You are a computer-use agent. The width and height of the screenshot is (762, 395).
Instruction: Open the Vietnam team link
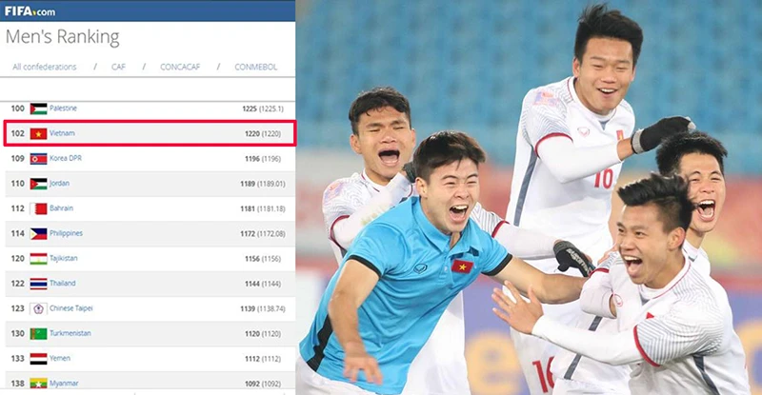coord(62,133)
